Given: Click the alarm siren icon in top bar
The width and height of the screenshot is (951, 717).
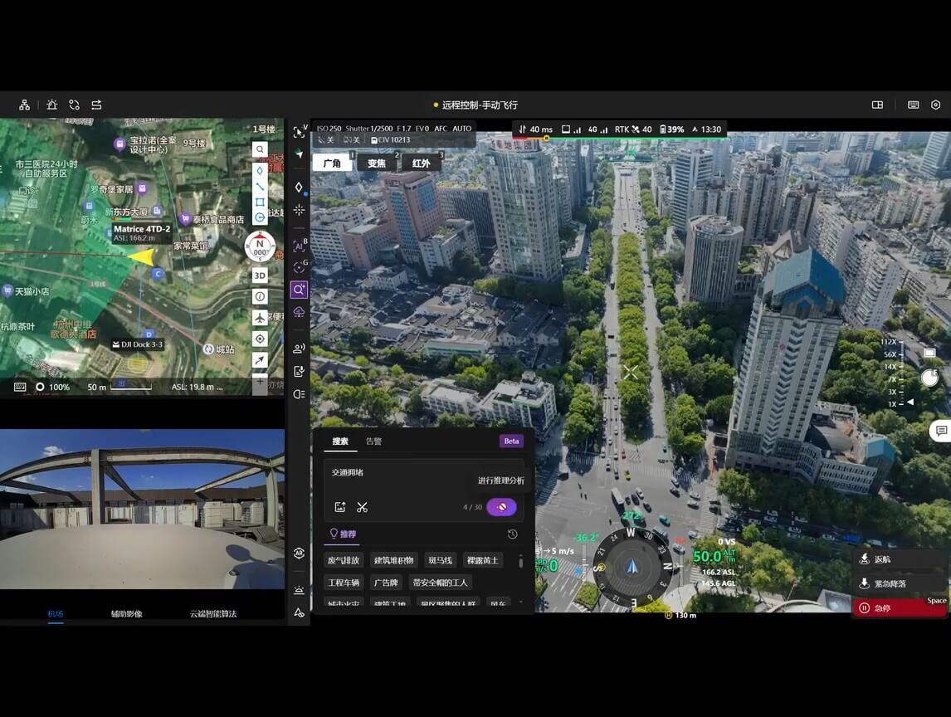Looking at the screenshot, I should click(52, 105).
